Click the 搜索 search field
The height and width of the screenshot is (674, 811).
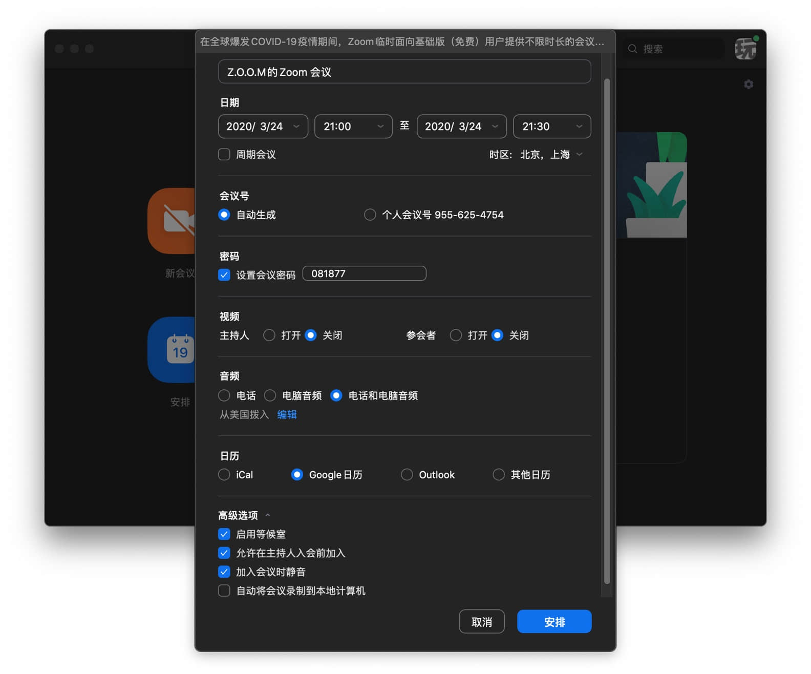(x=674, y=49)
